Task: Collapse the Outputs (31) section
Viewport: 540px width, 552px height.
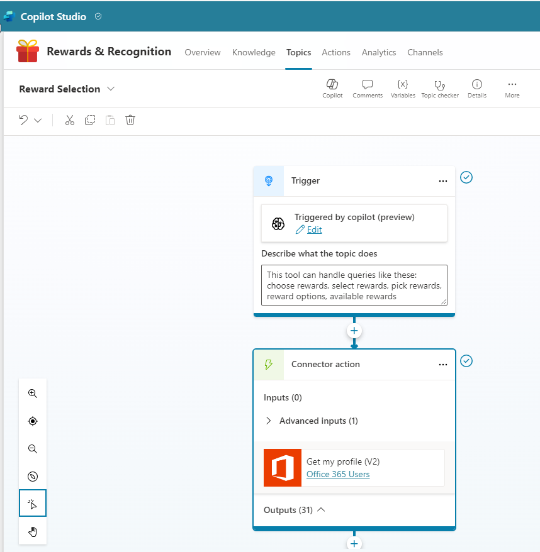Action: 321,510
